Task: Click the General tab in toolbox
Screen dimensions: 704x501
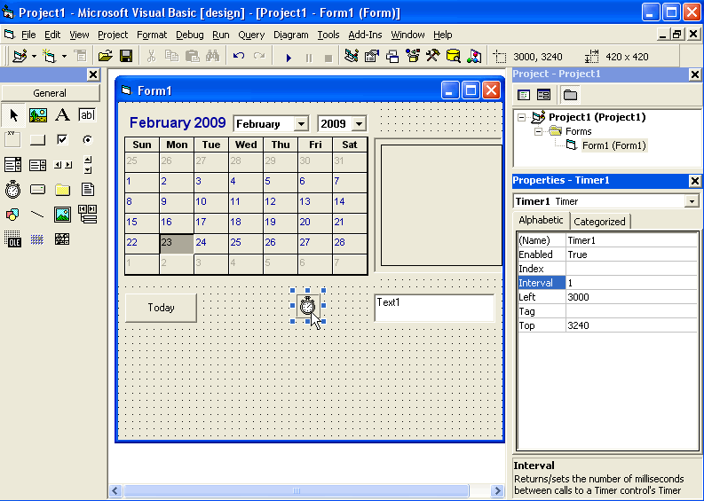Action: click(50, 93)
